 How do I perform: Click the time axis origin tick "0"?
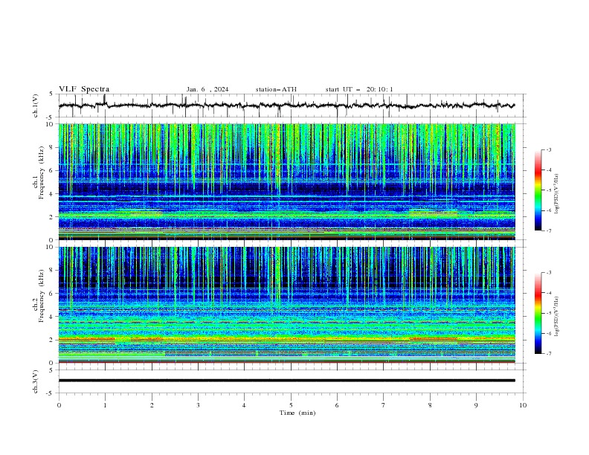coord(59,405)
